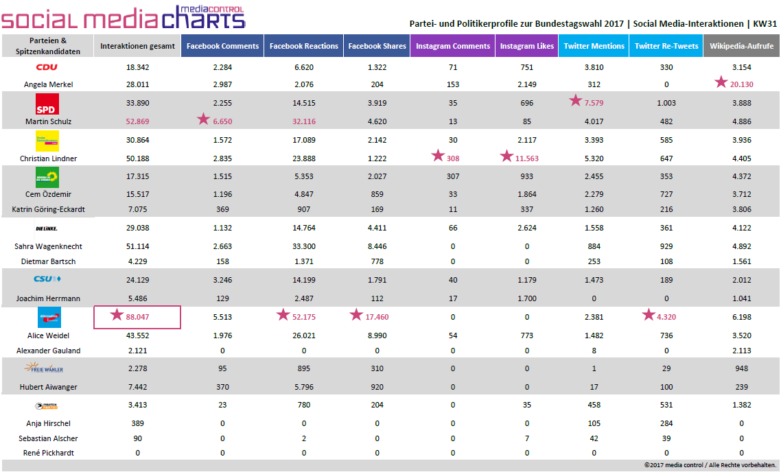The width and height of the screenshot is (781, 472).
Task: Click the name Cem Özdemir
Action: 48,194
